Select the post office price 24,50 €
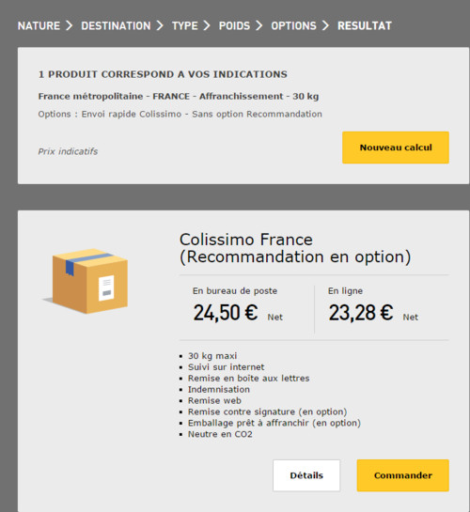 pyautogui.click(x=226, y=313)
